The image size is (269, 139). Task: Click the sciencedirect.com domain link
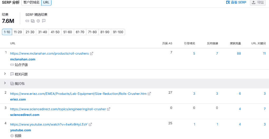25,115
